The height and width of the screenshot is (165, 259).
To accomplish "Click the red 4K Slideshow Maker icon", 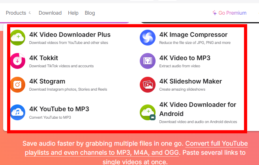I will [x=148, y=85].
